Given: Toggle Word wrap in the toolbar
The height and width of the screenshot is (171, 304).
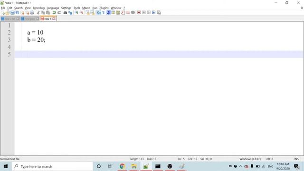Looking at the screenshot, I should point(99,13).
